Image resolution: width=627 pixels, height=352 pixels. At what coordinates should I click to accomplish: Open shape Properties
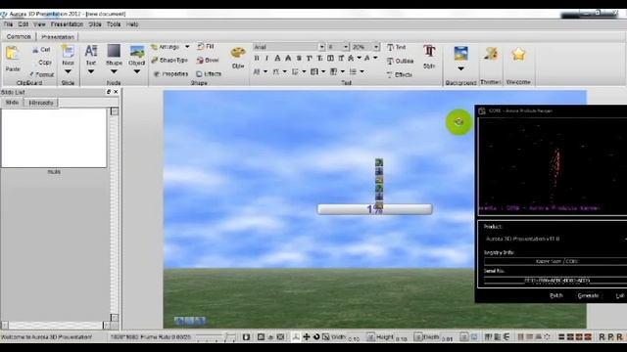click(x=170, y=74)
